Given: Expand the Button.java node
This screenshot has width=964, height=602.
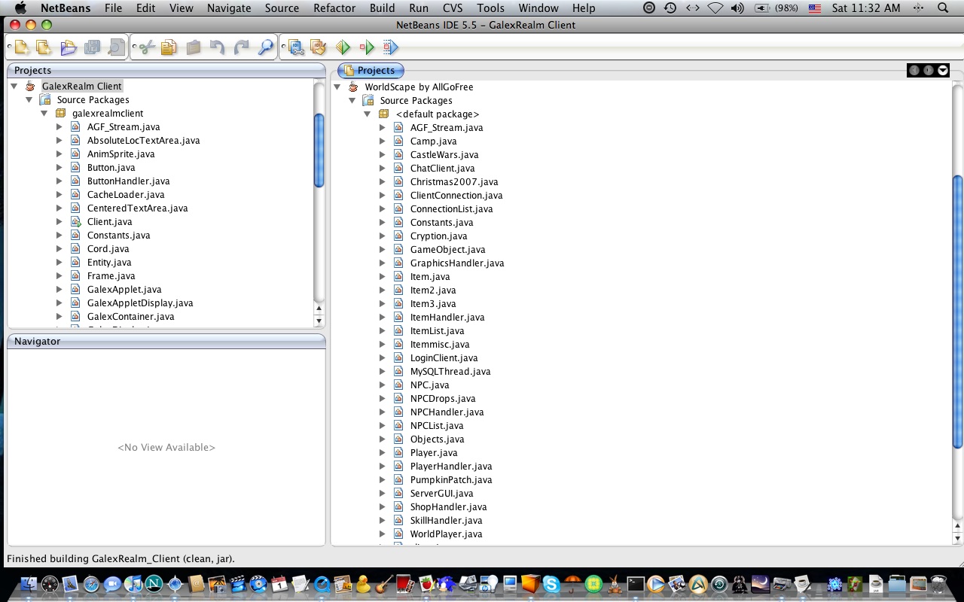Looking at the screenshot, I should (x=59, y=168).
